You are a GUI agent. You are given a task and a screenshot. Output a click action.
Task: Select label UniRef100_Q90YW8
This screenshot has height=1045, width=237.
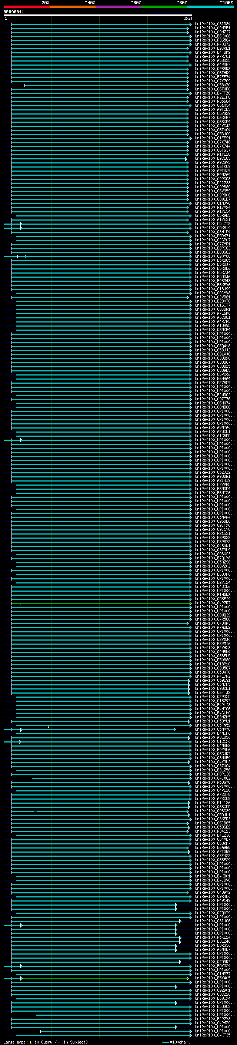213,257
